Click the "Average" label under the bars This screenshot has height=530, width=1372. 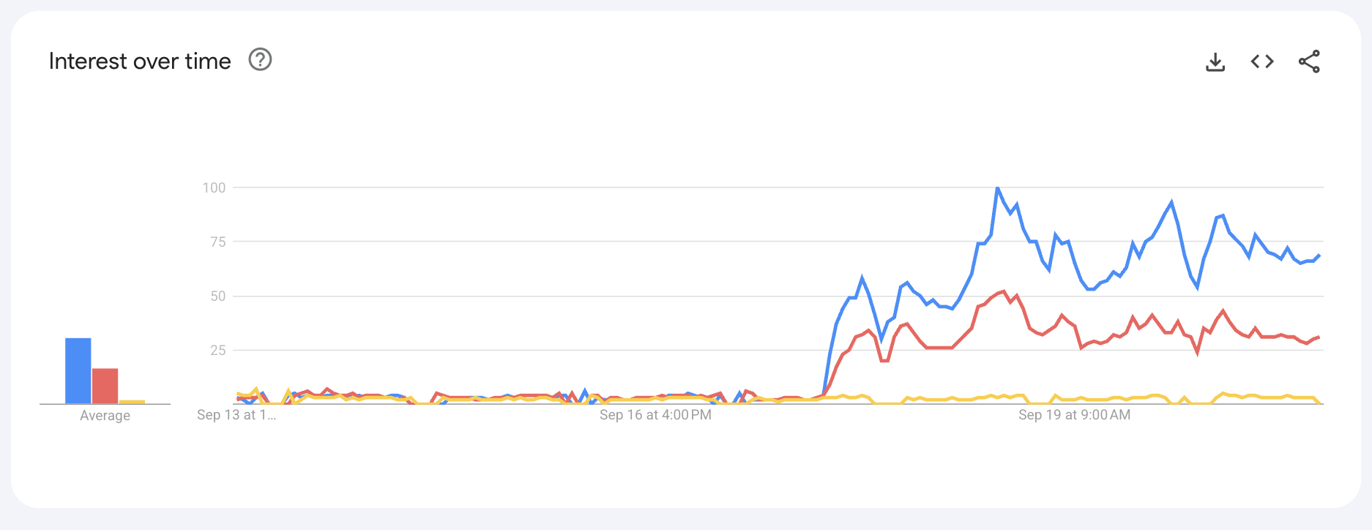105,416
